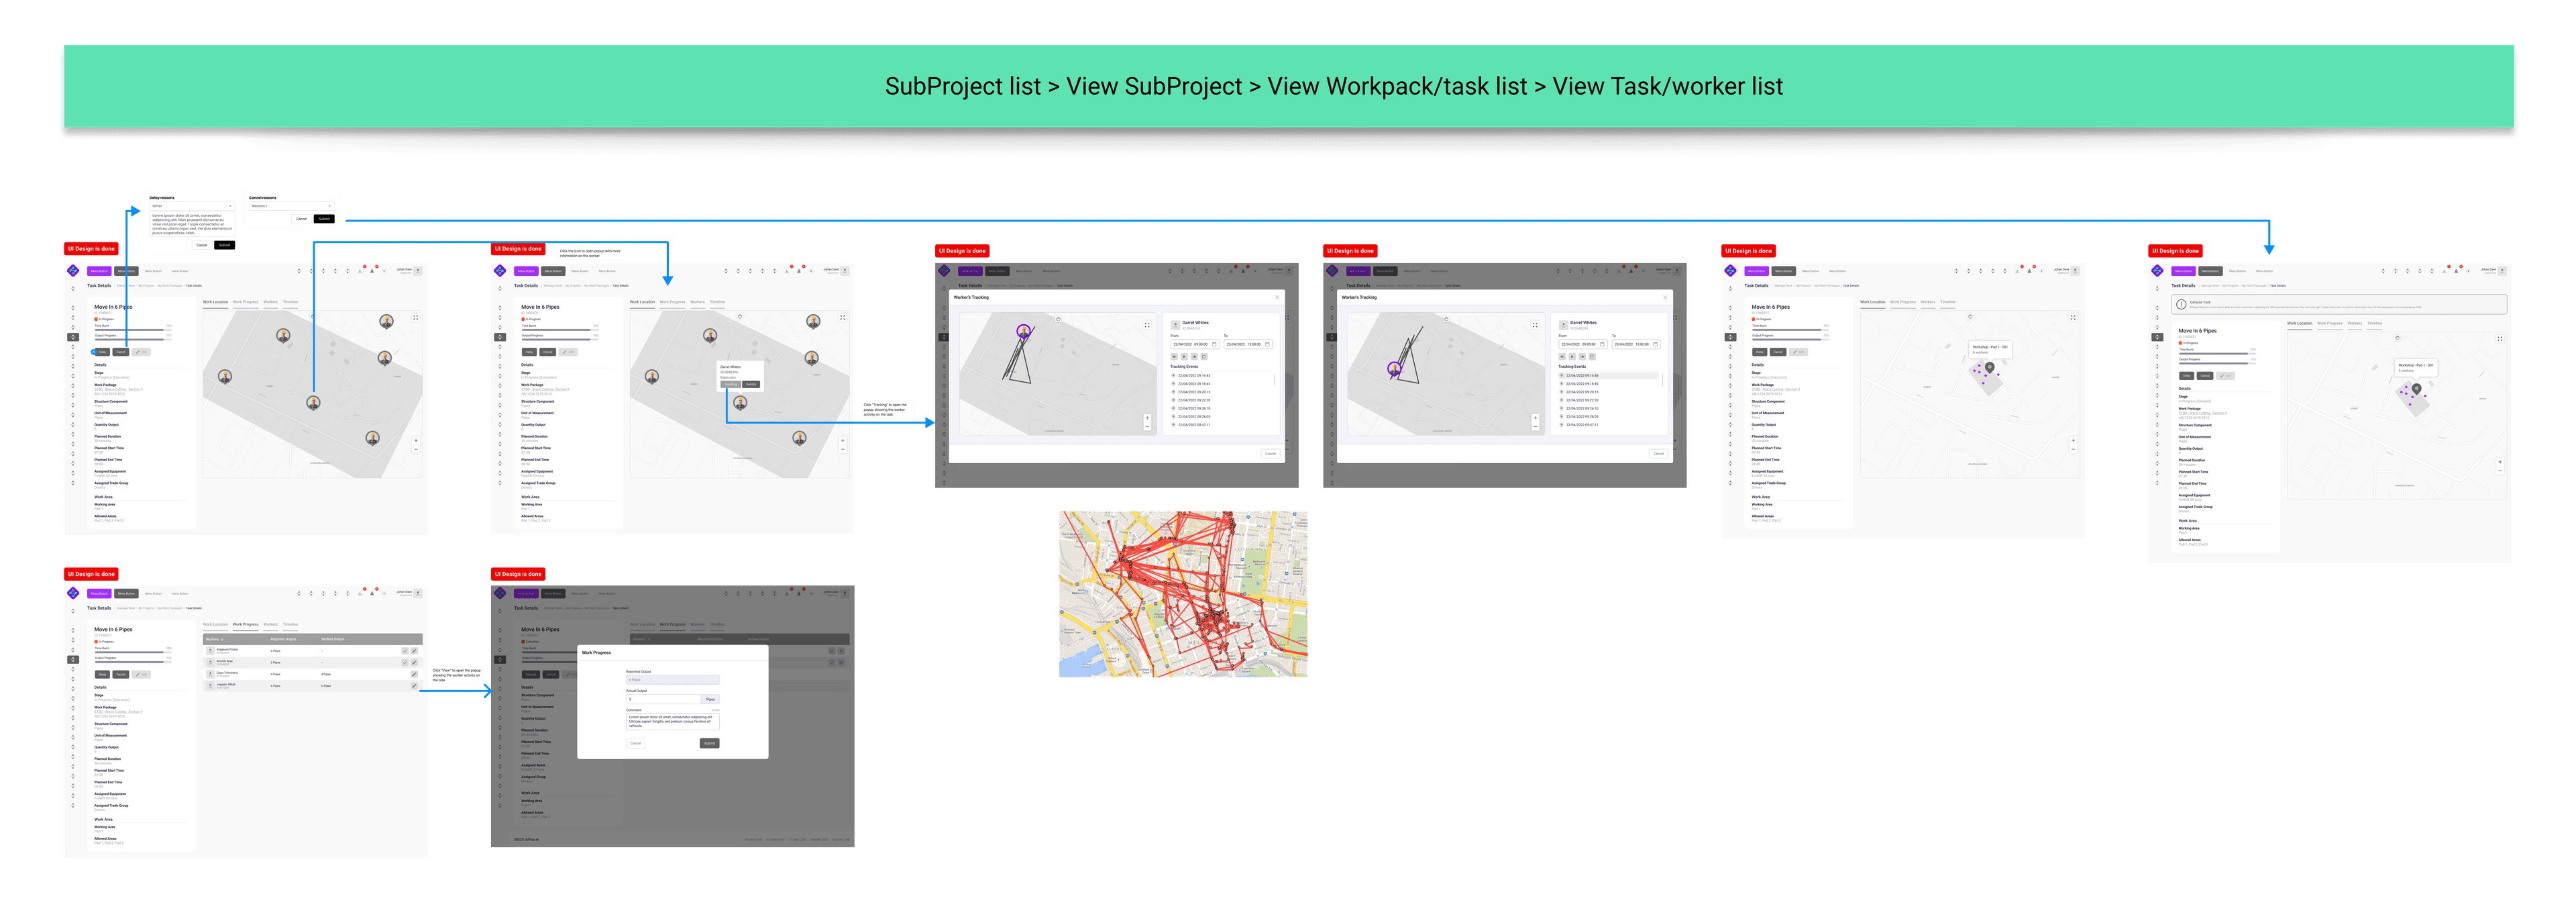Click Tracking button in Darrel Whites map popup
This screenshot has height=921, width=2576.
click(x=731, y=385)
